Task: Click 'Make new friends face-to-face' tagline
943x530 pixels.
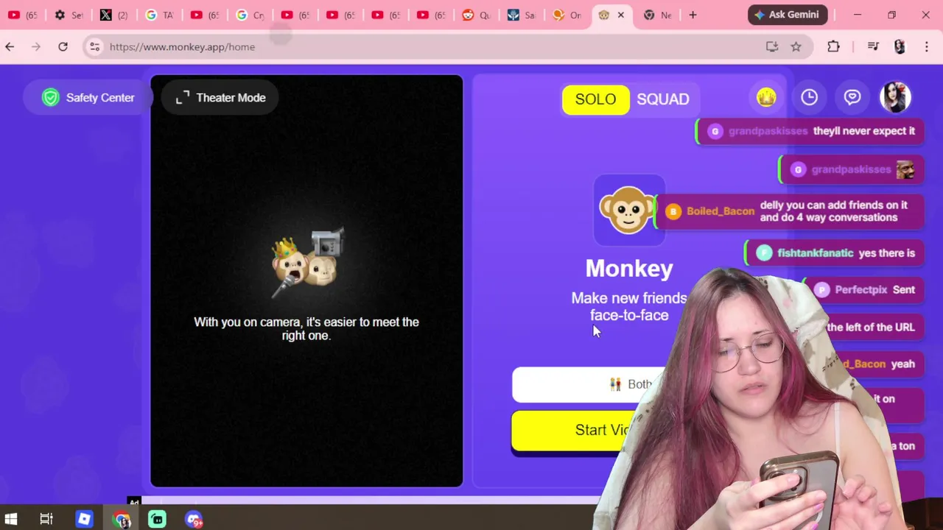Action: (629, 307)
